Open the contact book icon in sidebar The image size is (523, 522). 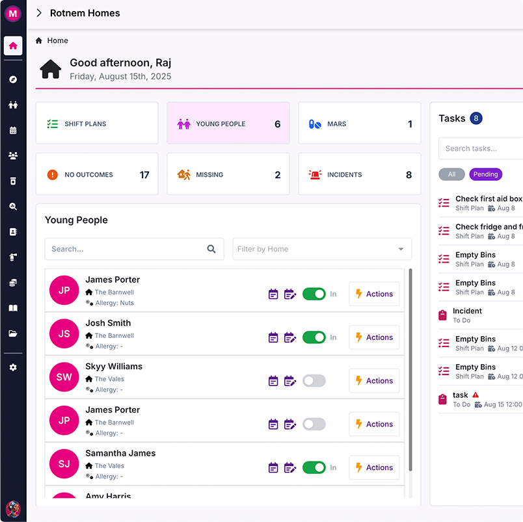(13, 232)
